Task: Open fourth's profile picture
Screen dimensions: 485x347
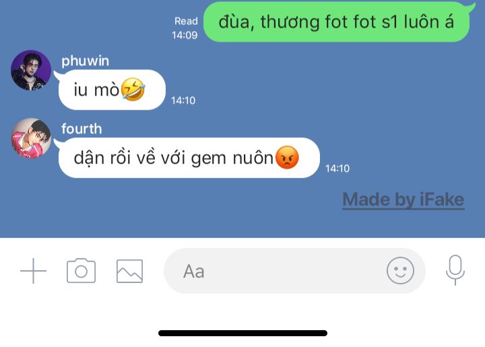Action: point(31,138)
